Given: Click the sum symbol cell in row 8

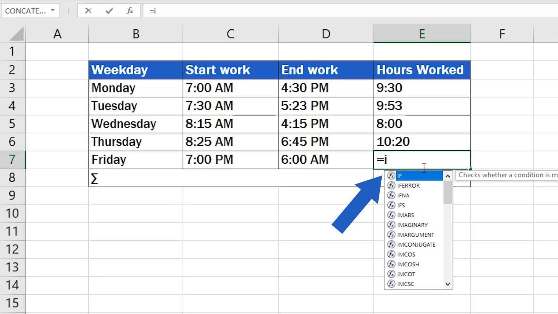Looking at the screenshot, I should (231, 178).
